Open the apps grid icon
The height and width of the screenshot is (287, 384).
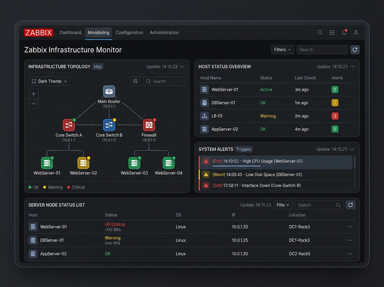coord(332,32)
